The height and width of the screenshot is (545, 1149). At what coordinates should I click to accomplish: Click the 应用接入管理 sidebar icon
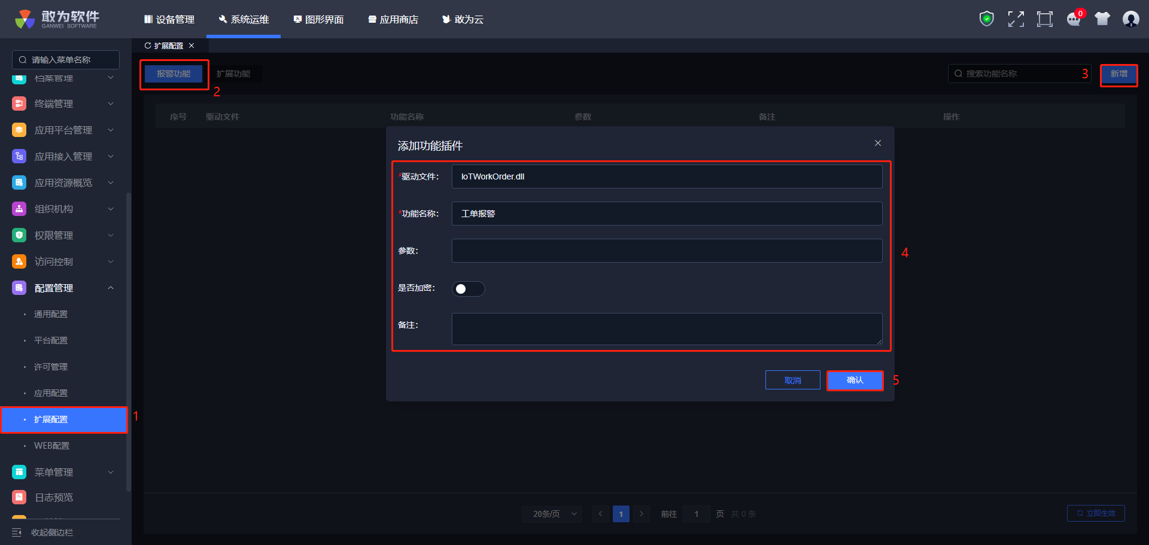click(19, 156)
